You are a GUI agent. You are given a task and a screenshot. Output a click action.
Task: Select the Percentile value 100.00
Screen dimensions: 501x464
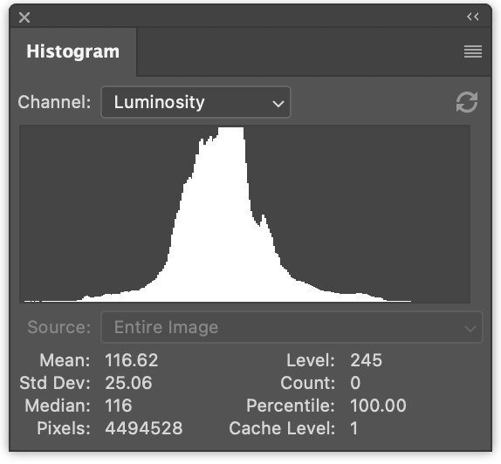pos(378,406)
